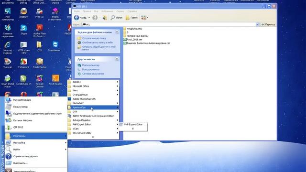Screen dimensions: 306x172
Task: Open the Мой компьютер desktop icon
Action: click(x=8, y=14)
